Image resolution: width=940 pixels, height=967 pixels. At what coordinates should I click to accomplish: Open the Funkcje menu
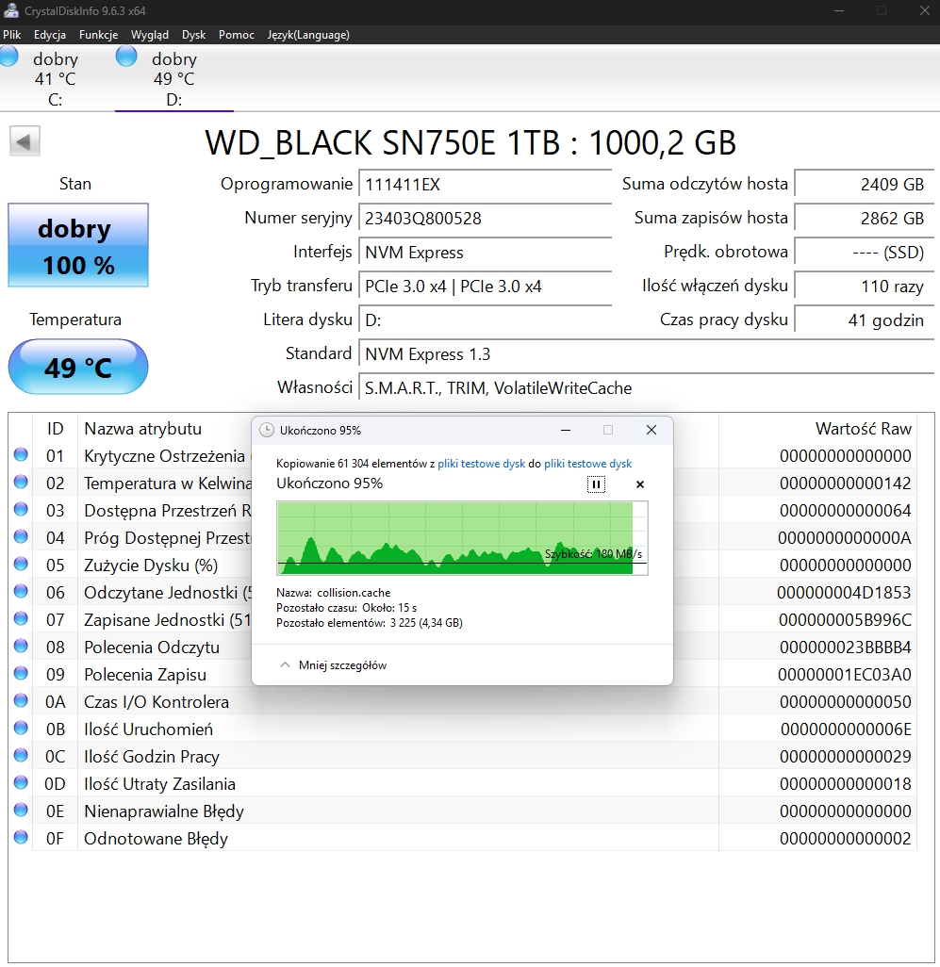click(99, 35)
